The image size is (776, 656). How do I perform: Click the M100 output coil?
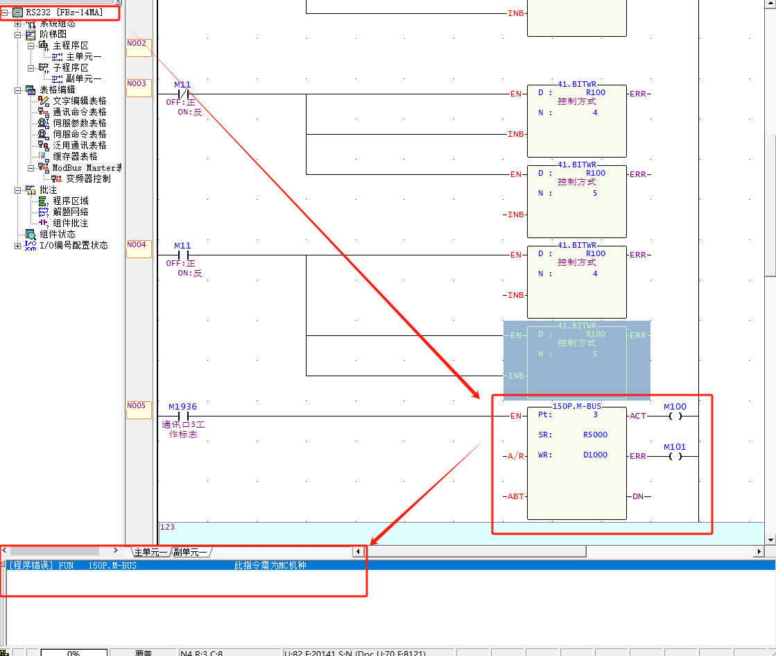coord(675,417)
